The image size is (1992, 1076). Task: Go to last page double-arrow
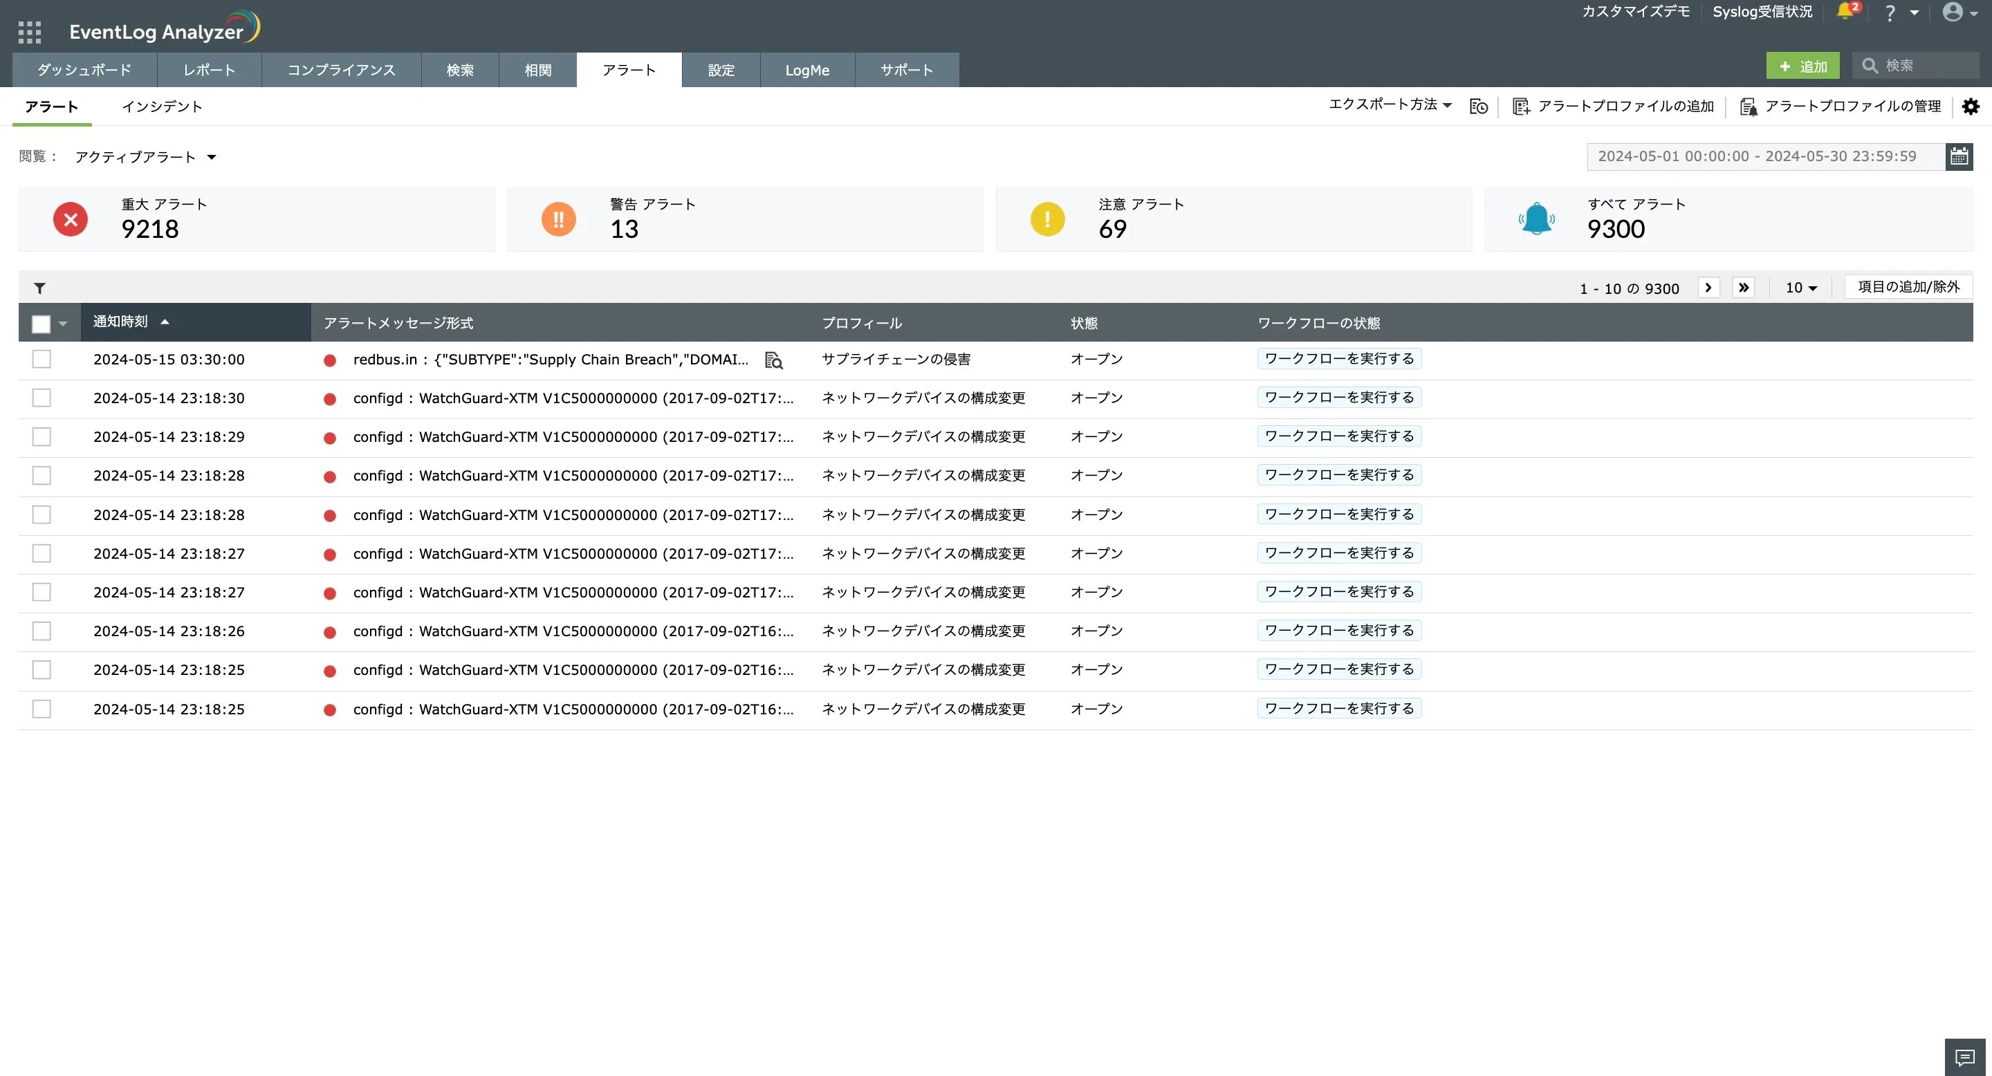click(x=1743, y=288)
